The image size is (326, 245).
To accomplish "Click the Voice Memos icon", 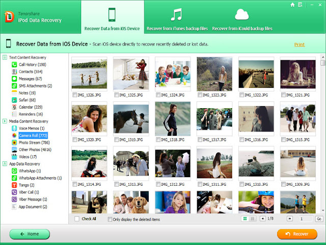I will [14, 128].
